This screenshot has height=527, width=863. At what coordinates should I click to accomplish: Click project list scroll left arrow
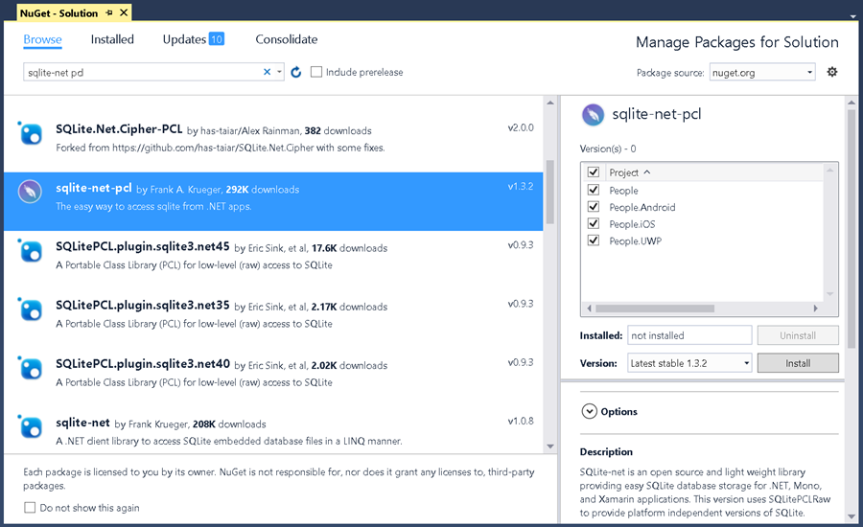pyautogui.click(x=589, y=309)
